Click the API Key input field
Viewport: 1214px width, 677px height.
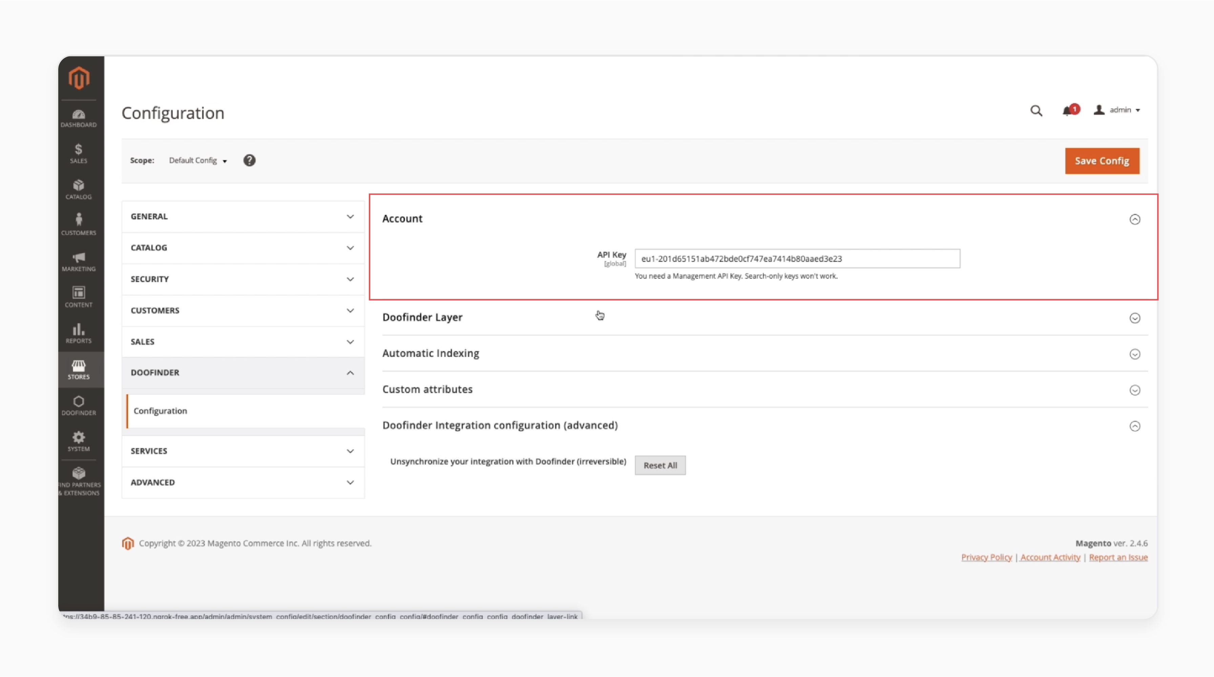click(x=796, y=258)
